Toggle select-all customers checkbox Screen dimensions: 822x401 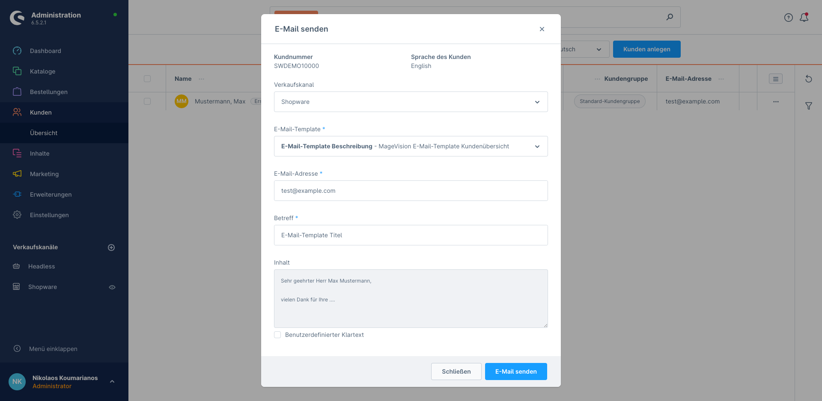tap(147, 79)
